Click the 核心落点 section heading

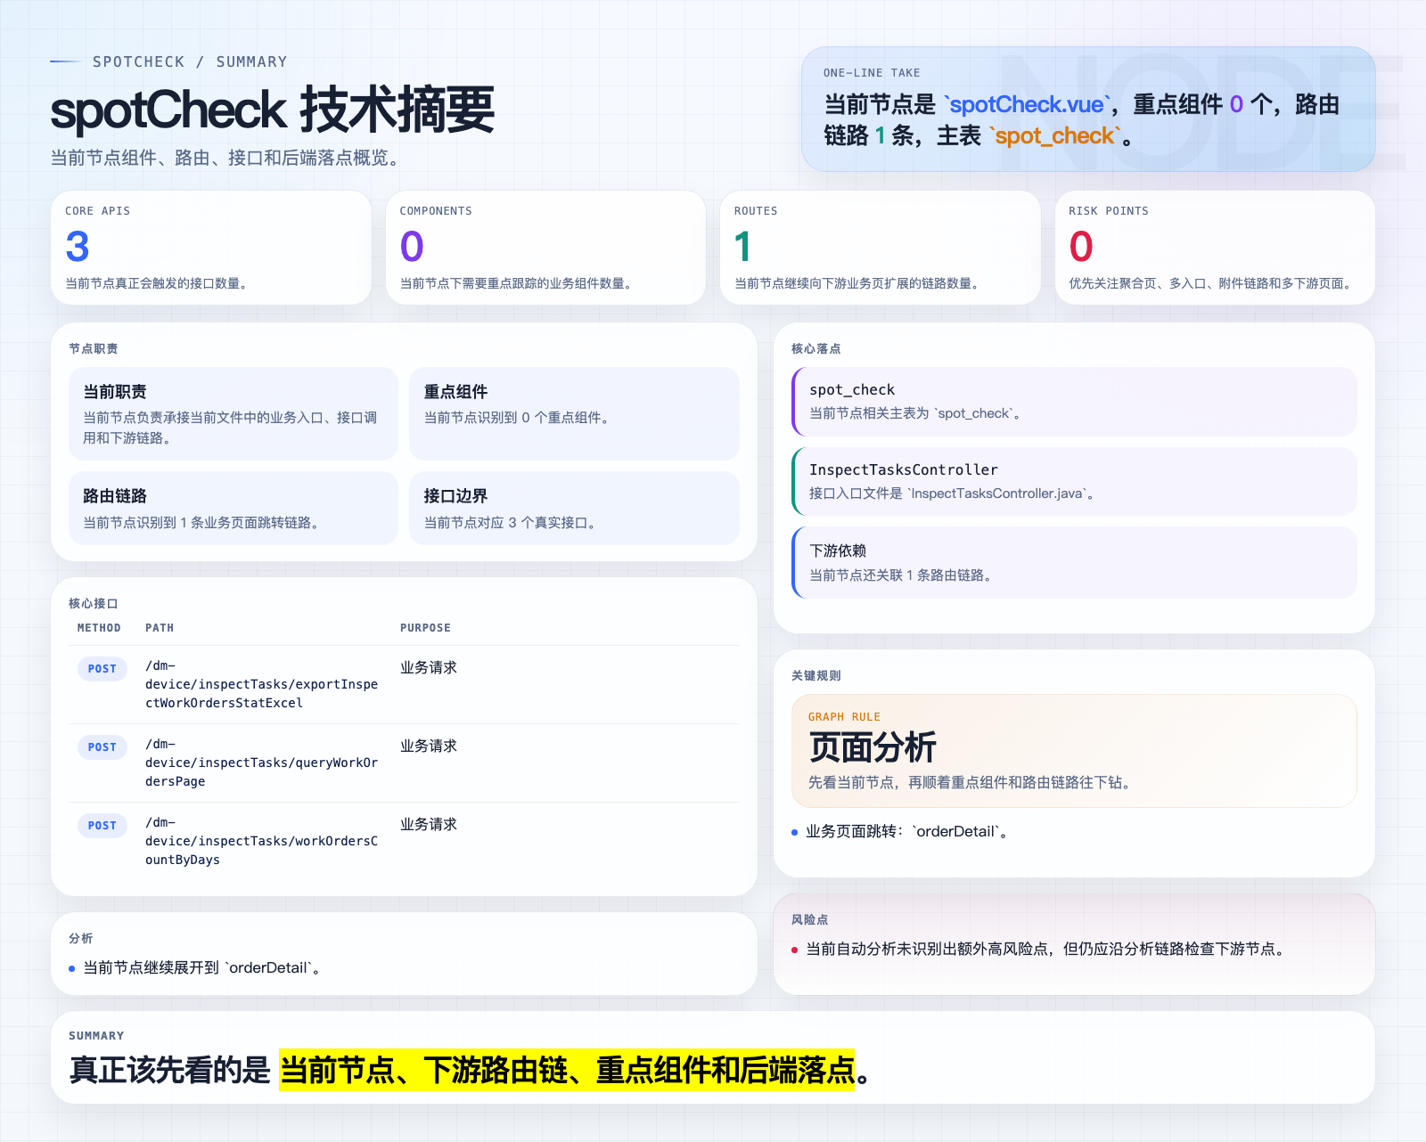(x=815, y=348)
